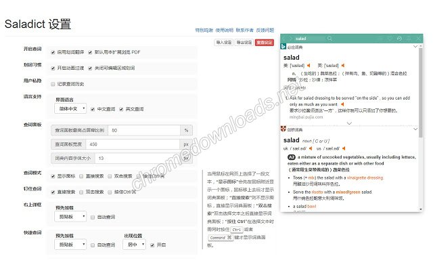The image size is (433, 271).
Task: Click the font size field showing 13
Action: [x=137, y=159]
